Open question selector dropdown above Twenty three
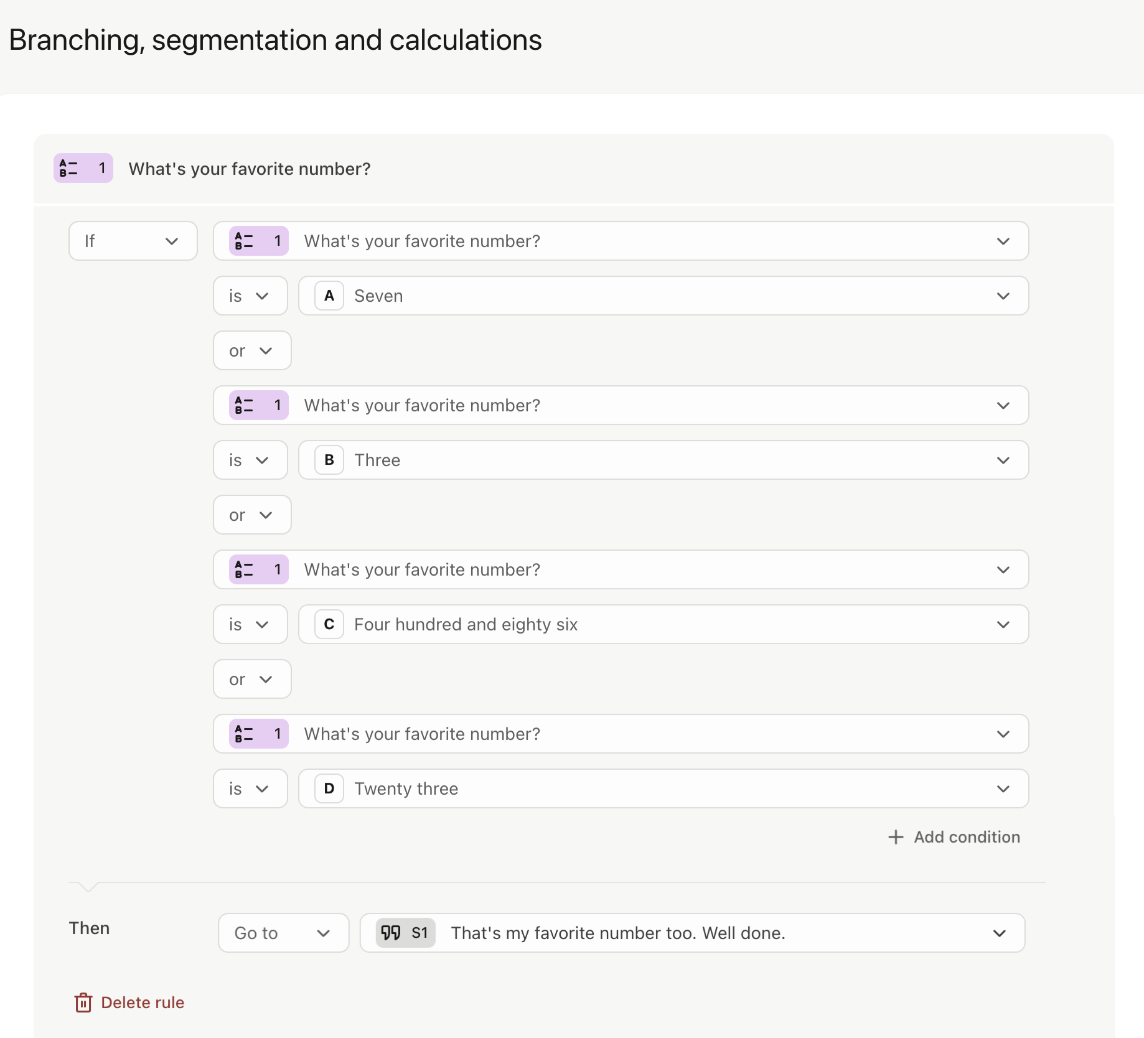This screenshot has width=1144, height=1038. [x=621, y=734]
